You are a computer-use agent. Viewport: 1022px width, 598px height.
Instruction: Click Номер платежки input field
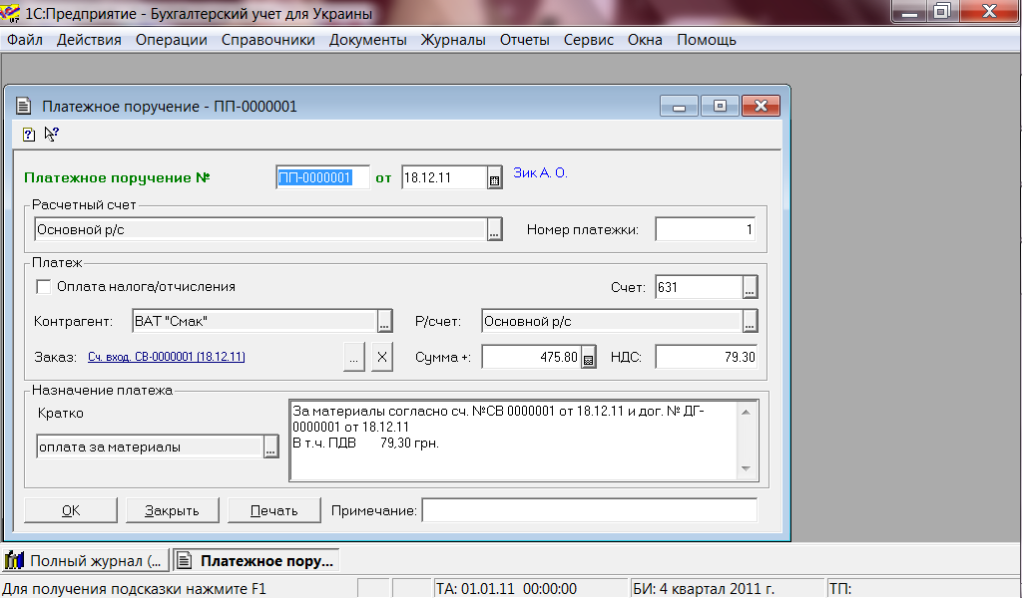pyautogui.click(x=706, y=229)
